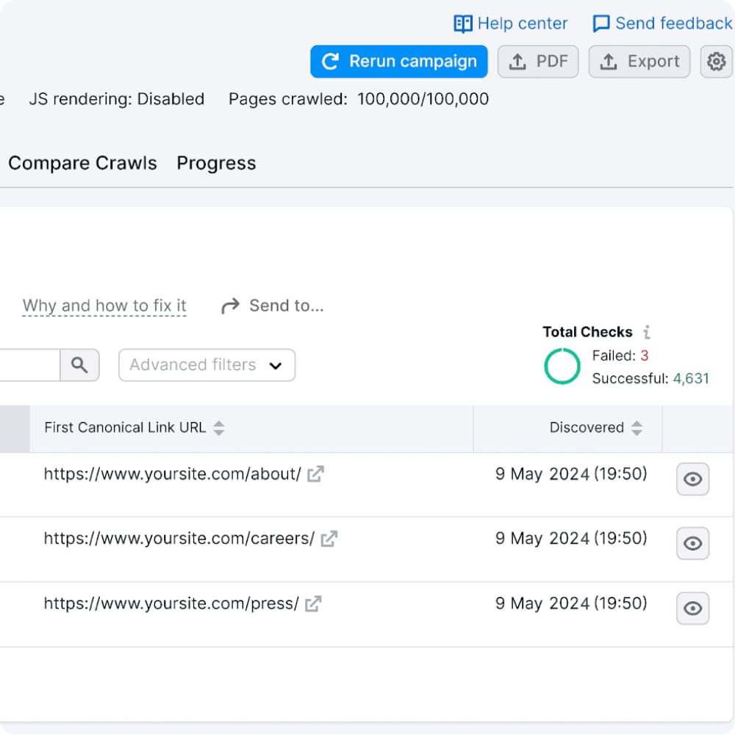Click the Send to arrow icon

[231, 306]
